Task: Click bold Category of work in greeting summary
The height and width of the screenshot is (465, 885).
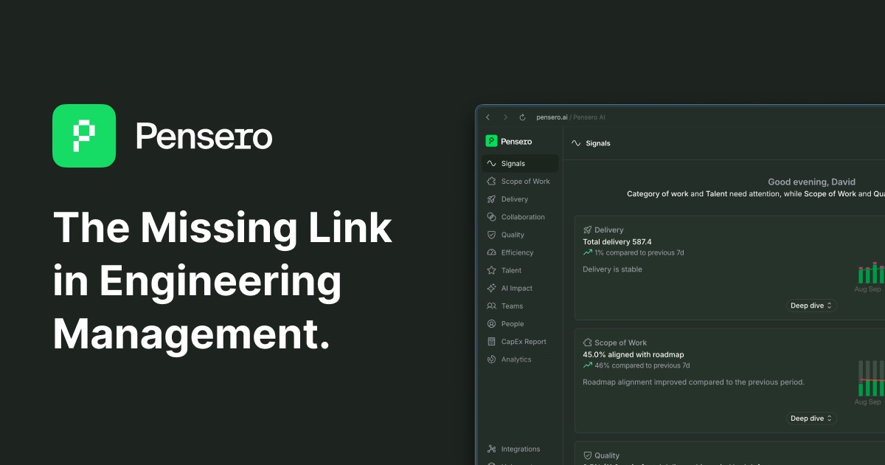Action: [658, 194]
